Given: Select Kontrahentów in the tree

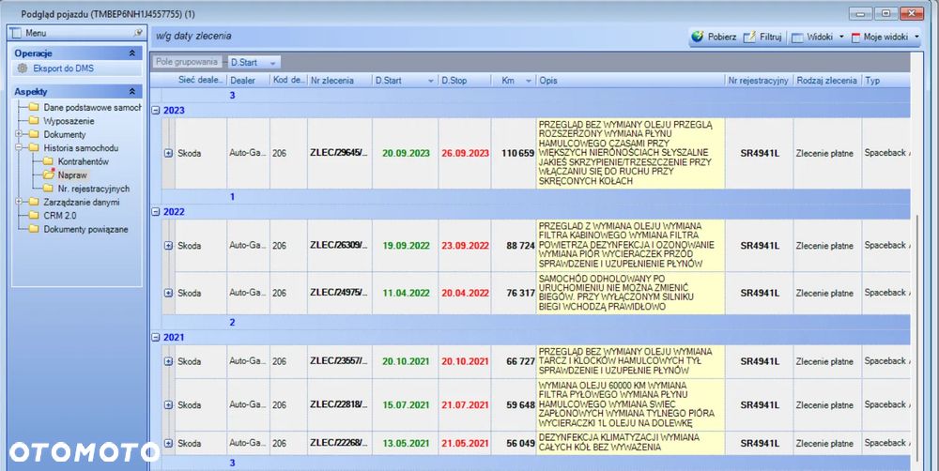Looking at the screenshot, I should 84,161.
